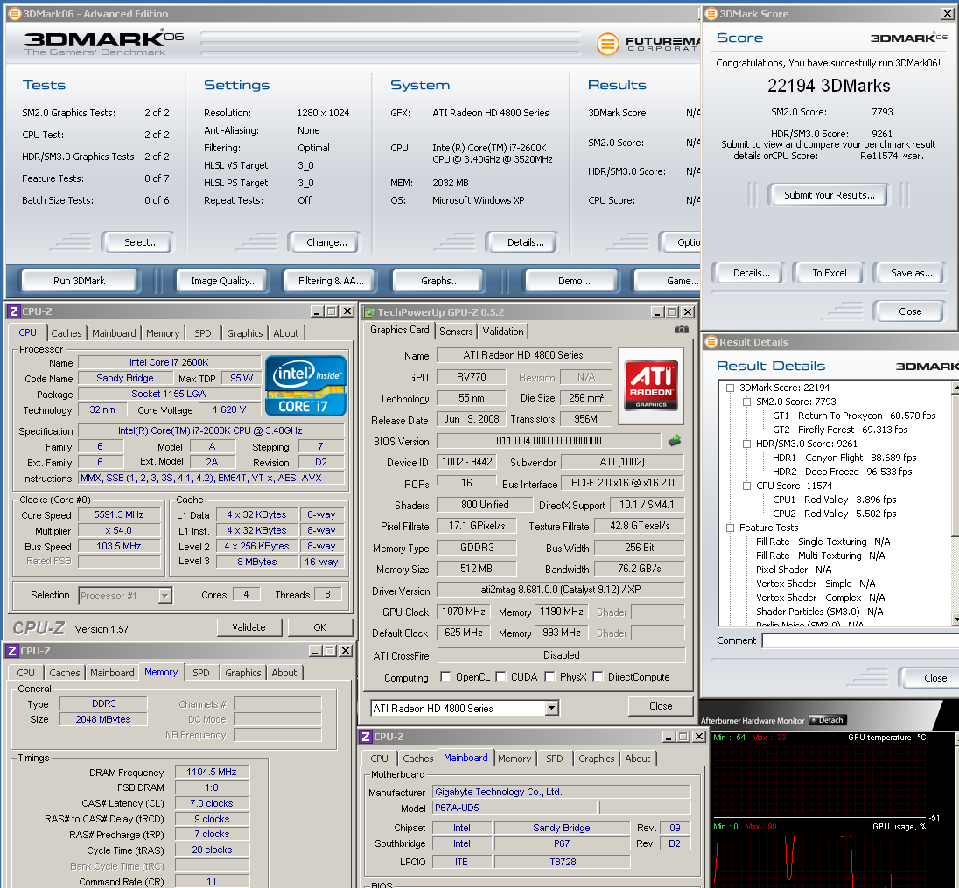Image resolution: width=959 pixels, height=888 pixels.
Task: Click Close button in GPU-Z window
Action: [661, 706]
